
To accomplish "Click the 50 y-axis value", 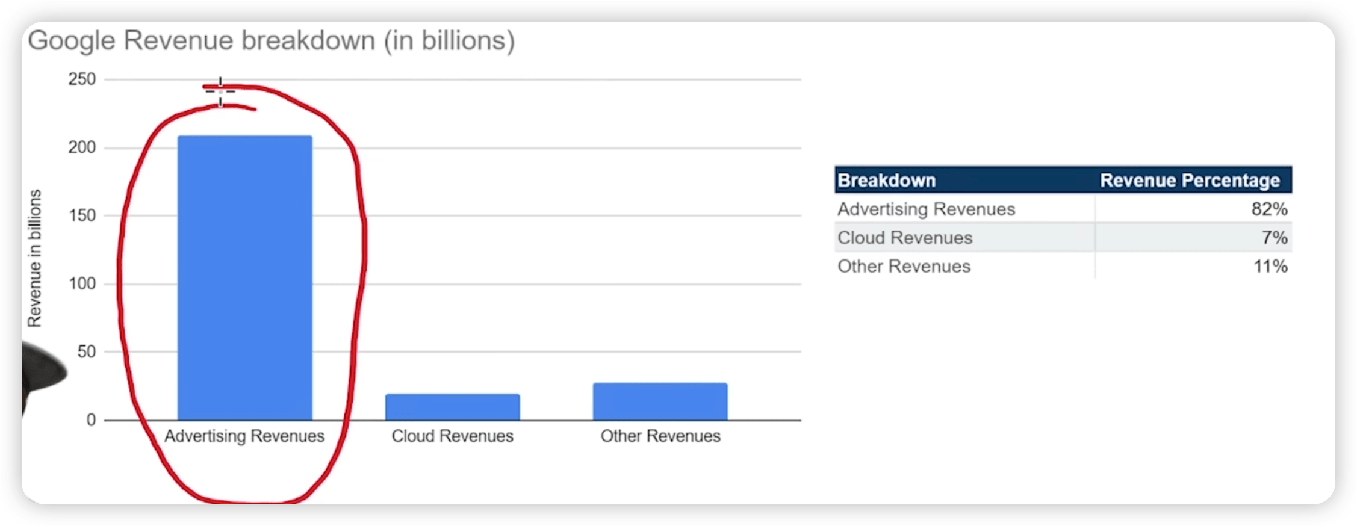I will point(87,351).
